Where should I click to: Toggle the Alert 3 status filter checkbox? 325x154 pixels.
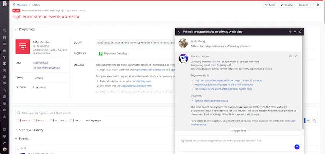(18, 120)
